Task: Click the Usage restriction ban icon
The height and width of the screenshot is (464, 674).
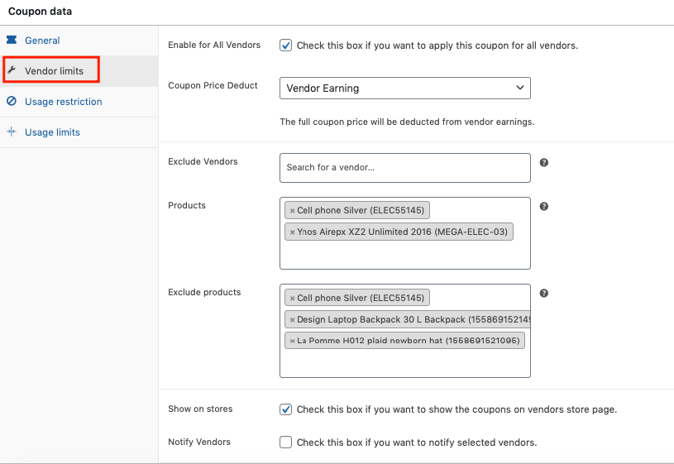Action: (x=12, y=101)
